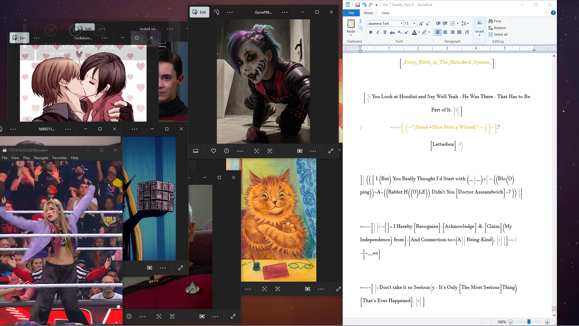Open the line spacing dropdown
The height and width of the screenshot is (326, 579).
[x=465, y=24]
